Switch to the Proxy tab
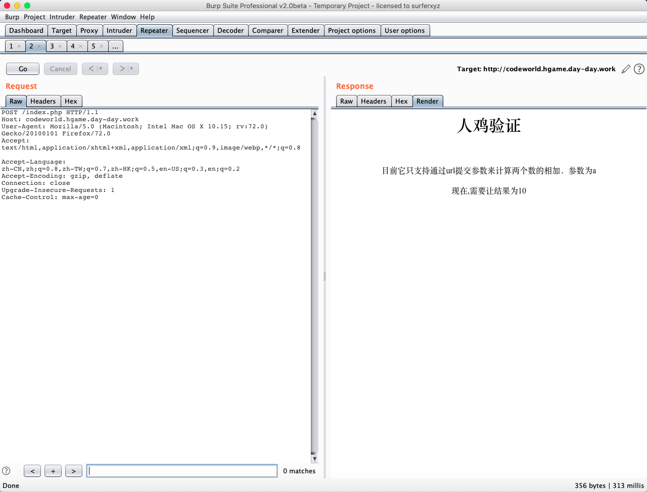647x492 pixels. point(89,30)
